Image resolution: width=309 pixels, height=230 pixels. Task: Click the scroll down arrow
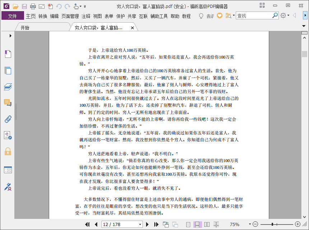[304, 217]
